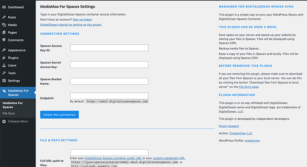Screen dimensions: 307x167
Task: Click the Comments bubble icon
Action: pos(4,40)
